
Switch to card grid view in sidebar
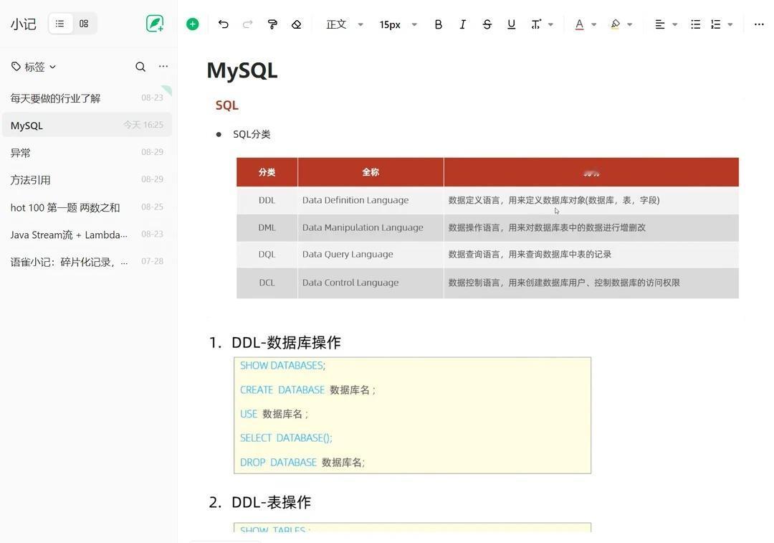point(84,24)
